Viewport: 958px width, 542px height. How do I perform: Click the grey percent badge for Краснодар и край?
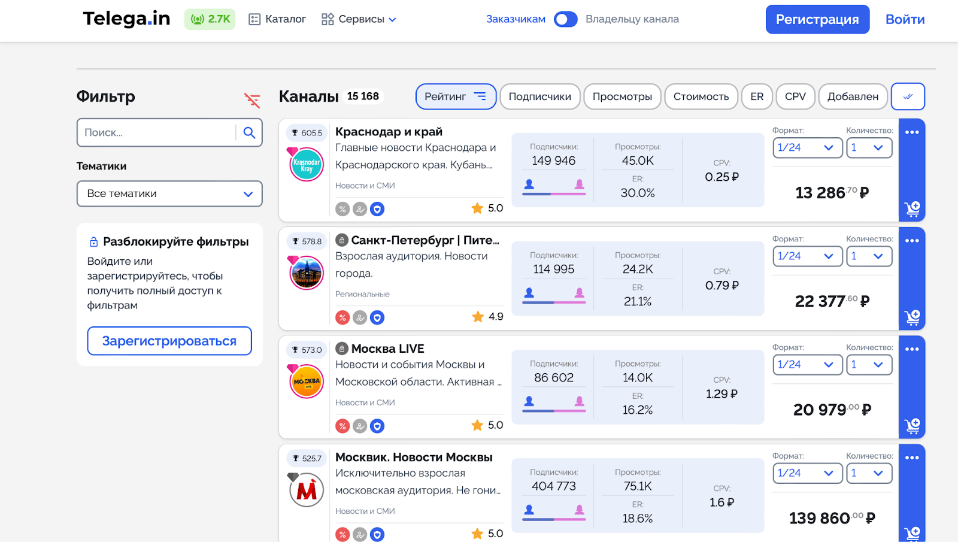tap(342, 209)
